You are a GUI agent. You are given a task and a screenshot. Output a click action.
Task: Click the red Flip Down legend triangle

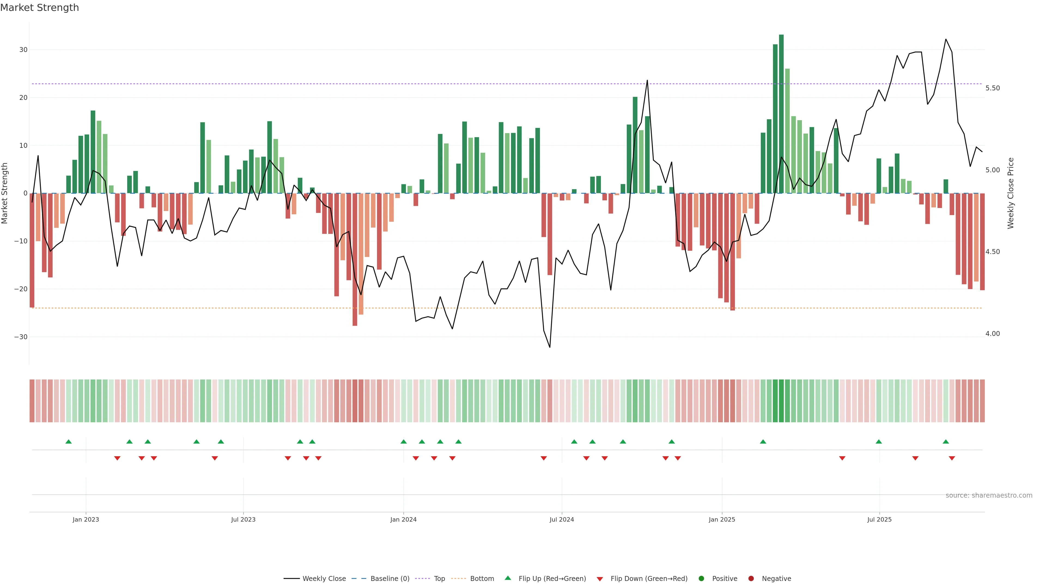click(x=600, y=579)
